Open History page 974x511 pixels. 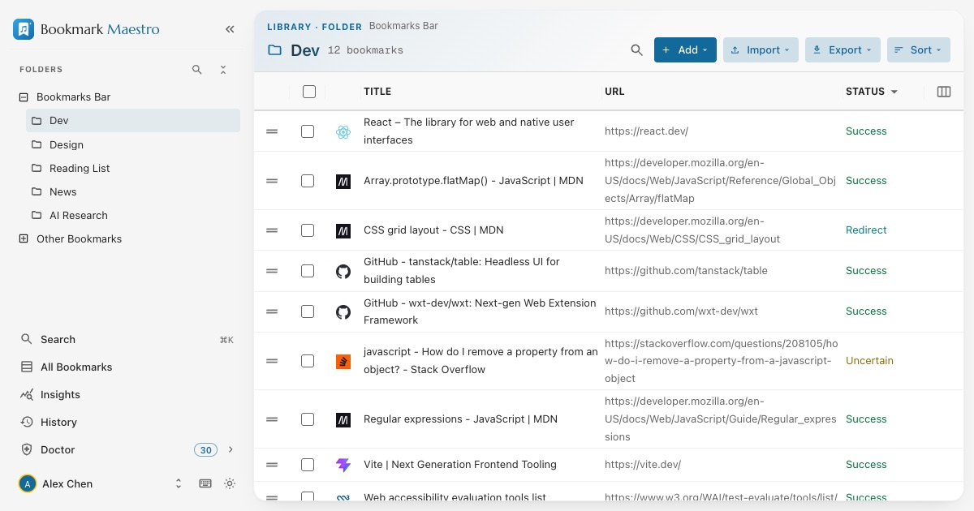tap(127, 423)
